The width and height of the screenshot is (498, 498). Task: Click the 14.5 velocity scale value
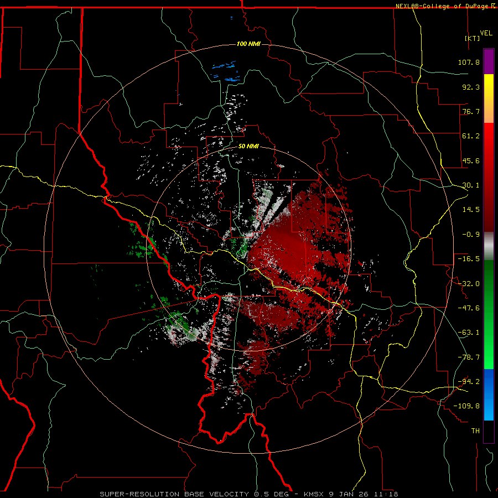(x=471, y=209)
